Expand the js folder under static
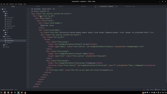The image size is (167, 94). [x=4, y=34]
